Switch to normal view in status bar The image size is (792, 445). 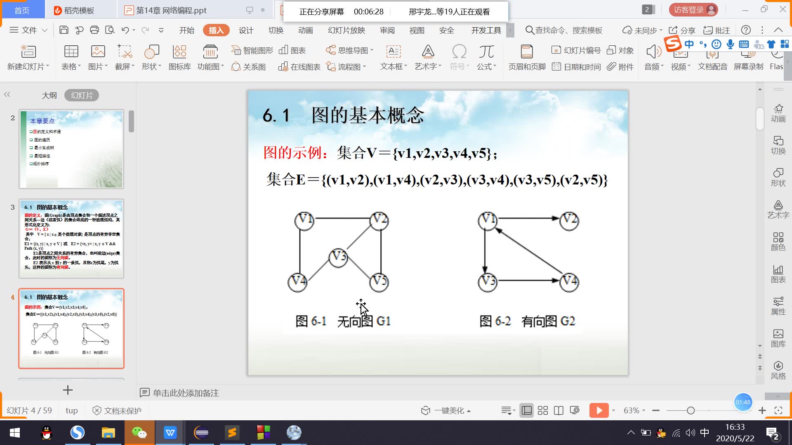coord(526,410)
